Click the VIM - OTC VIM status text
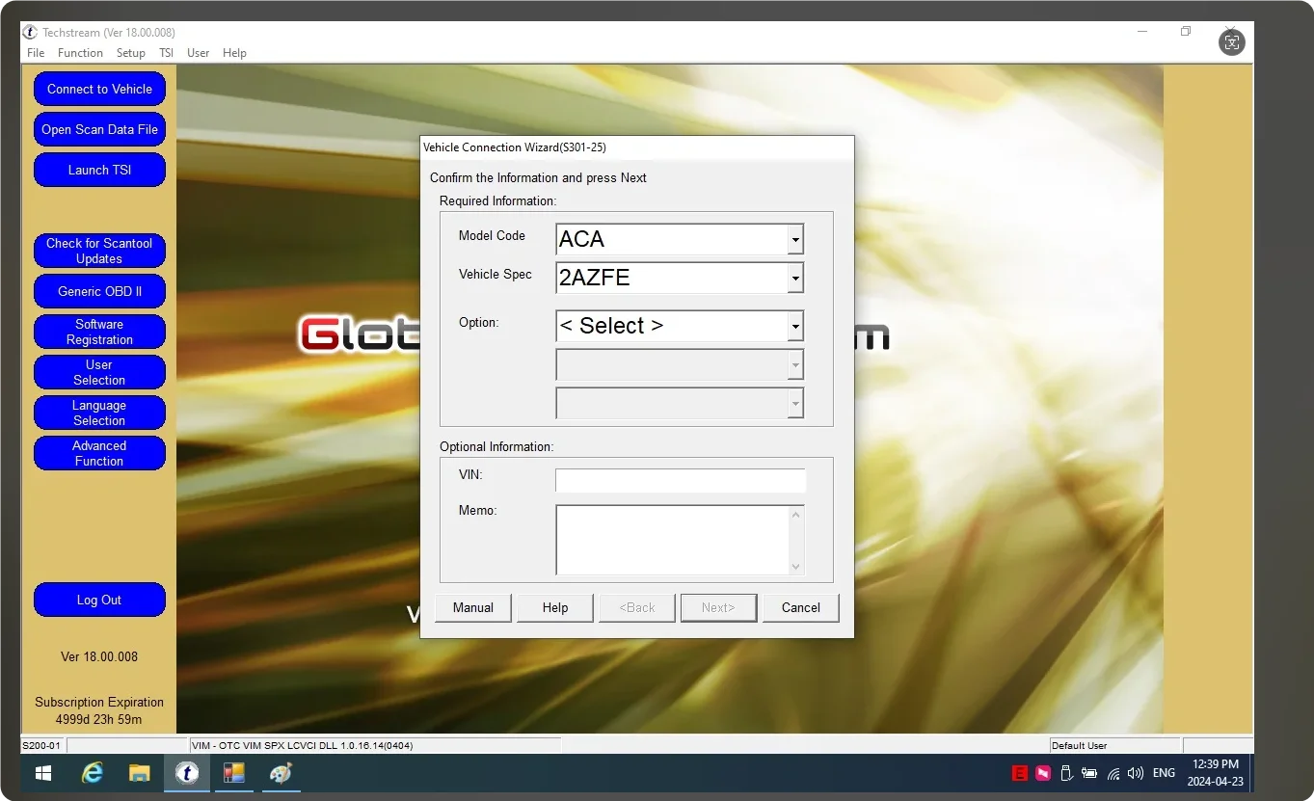1314x801 pixels. coord(303,745)
